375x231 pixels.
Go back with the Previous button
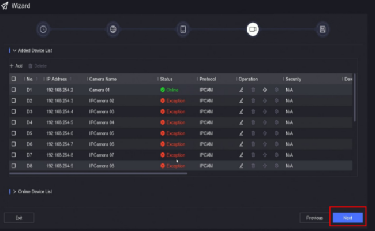(314, 218)
